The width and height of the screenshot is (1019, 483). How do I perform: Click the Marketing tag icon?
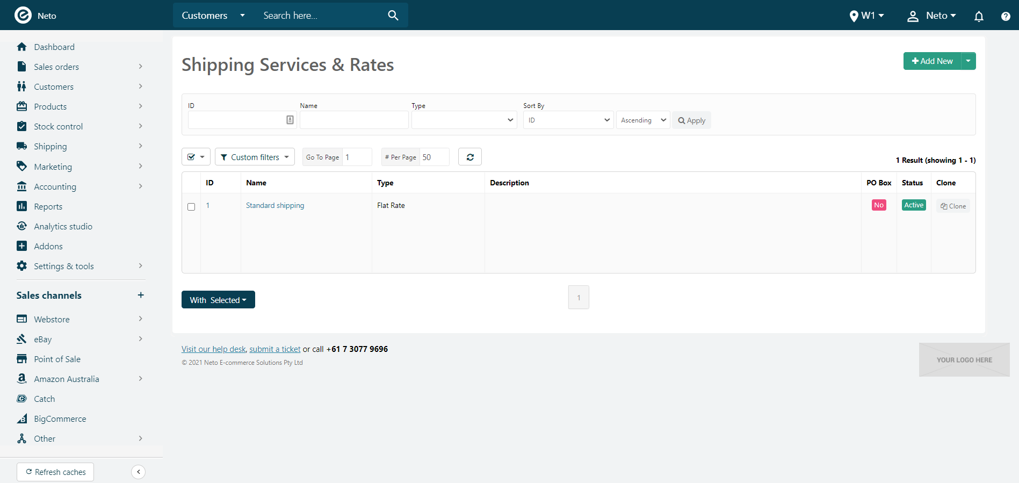click(21, 166)
